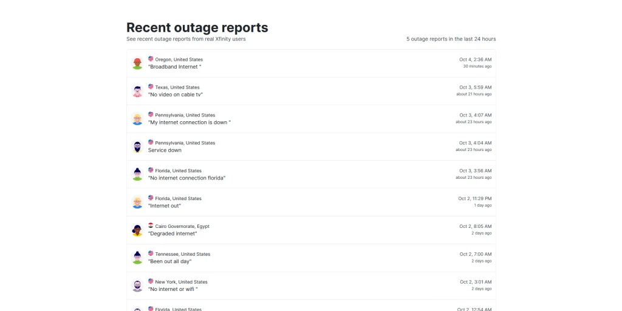Click the "Broadband Internet" report text
The image size is (622, 311).
pos(174,67)
